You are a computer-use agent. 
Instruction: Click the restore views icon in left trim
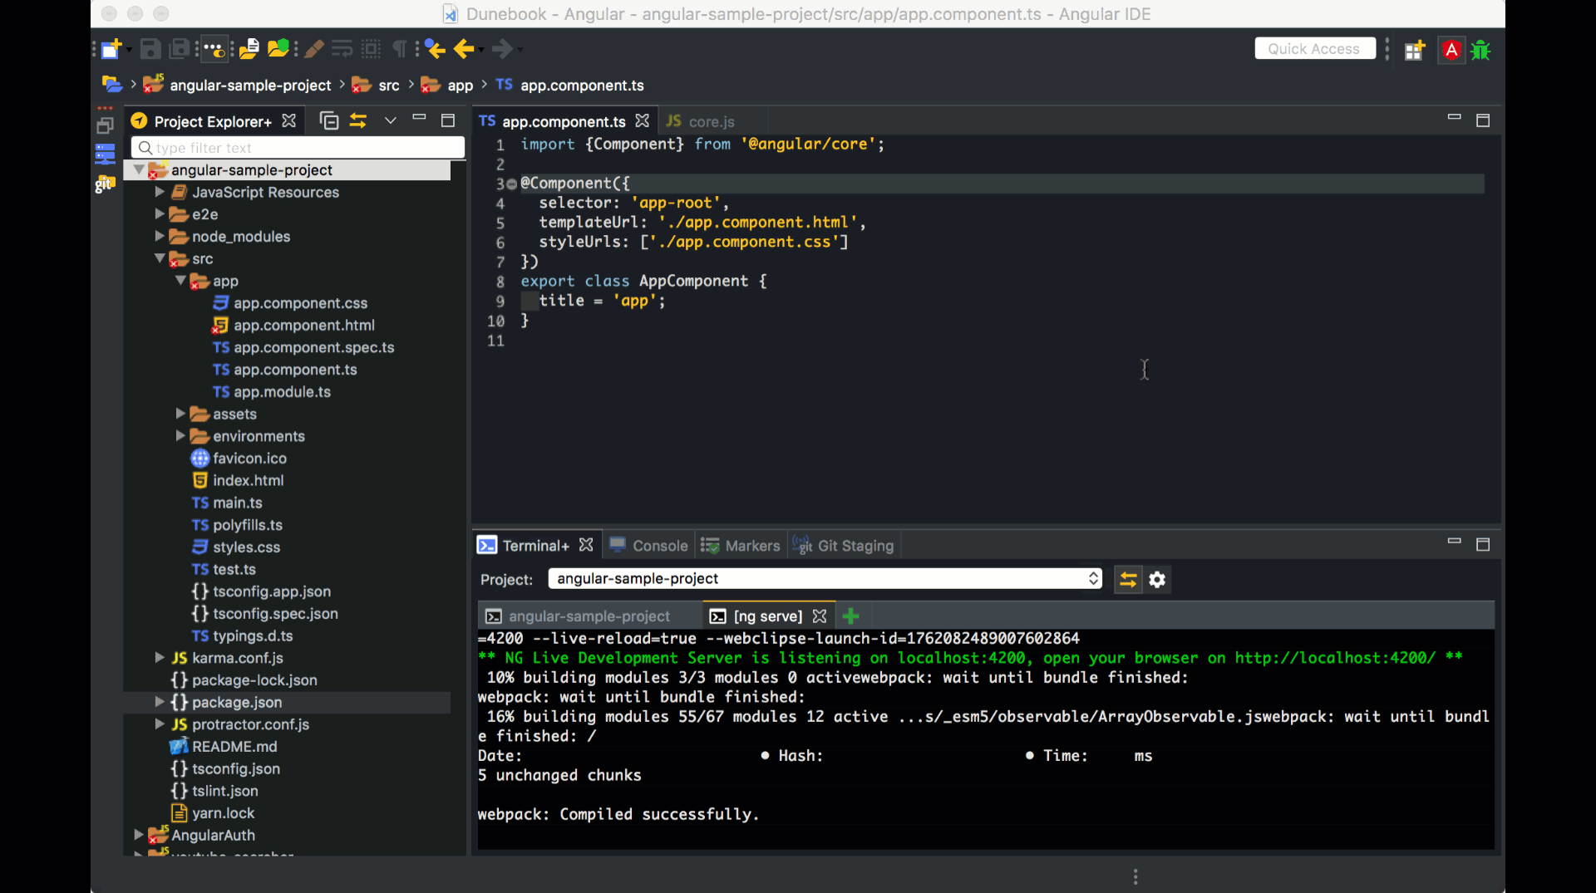tap(105, 126)
